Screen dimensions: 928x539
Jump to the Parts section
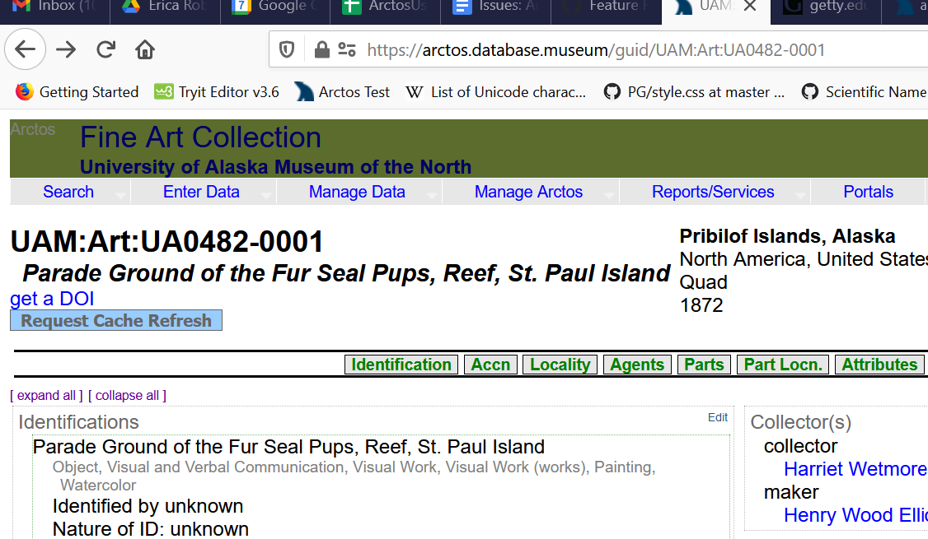click(x=705, y=365)
